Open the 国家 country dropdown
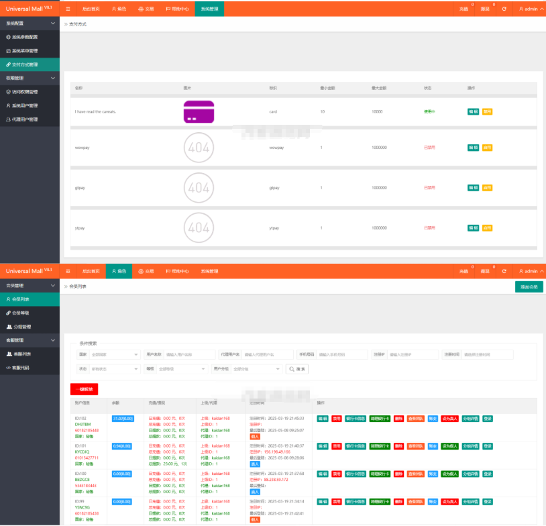This screenshot has width=546, height=526. [x=115, y=354]
